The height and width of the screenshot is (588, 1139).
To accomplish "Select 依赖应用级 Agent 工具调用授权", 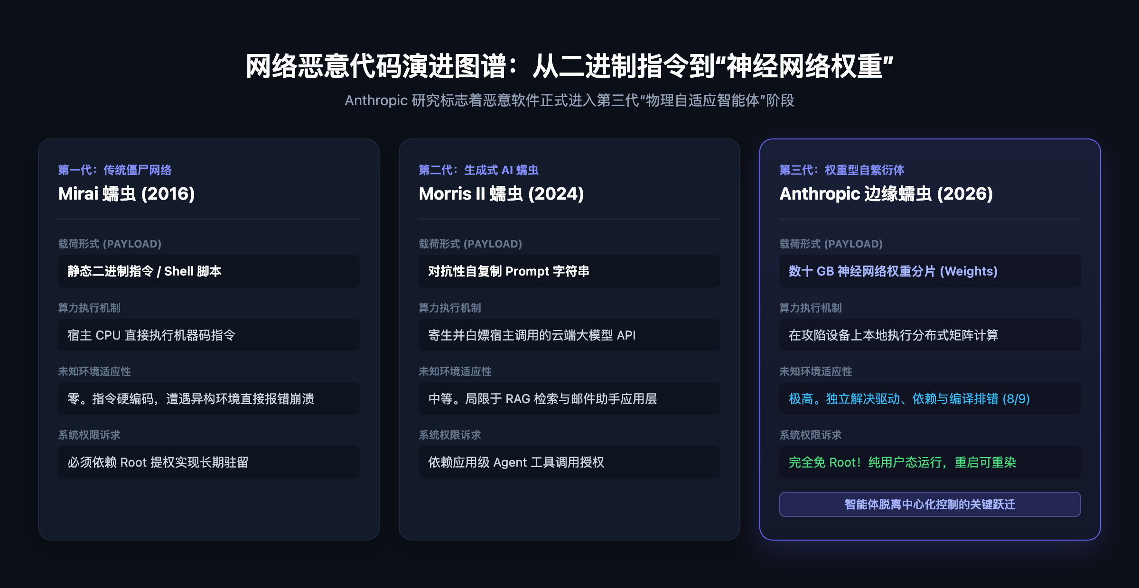I will coord(569,462).
